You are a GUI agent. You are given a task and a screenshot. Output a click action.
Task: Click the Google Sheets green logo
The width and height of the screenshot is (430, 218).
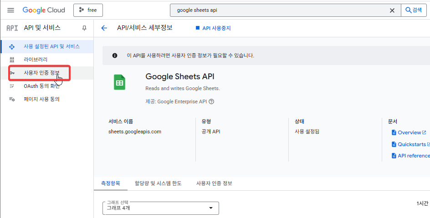point(119,82)
